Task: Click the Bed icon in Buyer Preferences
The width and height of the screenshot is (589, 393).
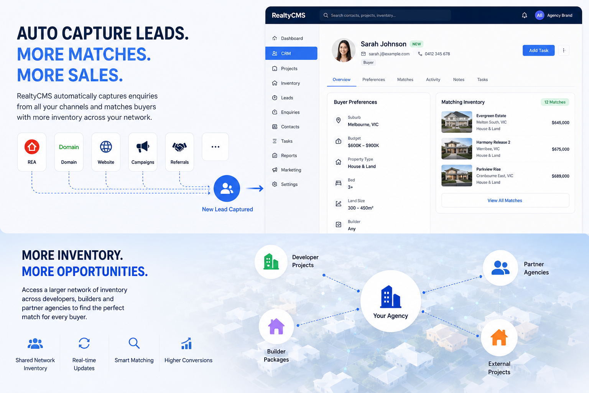Action: (x=338, y=183)
